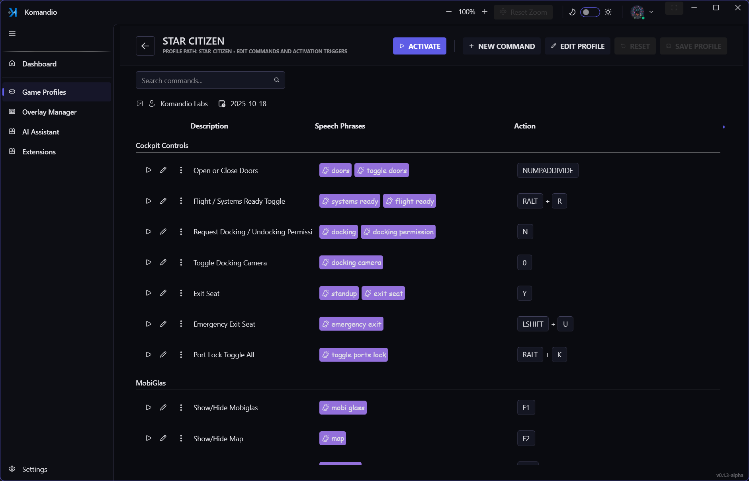Toggle fullscreen mode icon in titlebar
This screenshot has width=749, height=481.
pyautogui.click(x=674, y=8)
